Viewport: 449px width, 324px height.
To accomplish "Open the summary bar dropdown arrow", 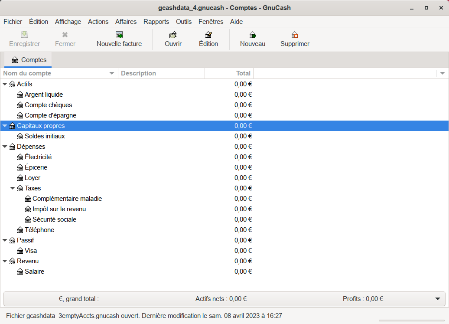I will pos(437,299).
